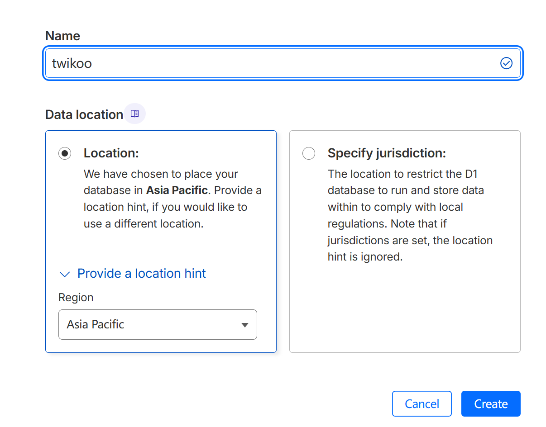Click into the Name field containing twikoo
The image size is (546, 427).
(272, 63)
